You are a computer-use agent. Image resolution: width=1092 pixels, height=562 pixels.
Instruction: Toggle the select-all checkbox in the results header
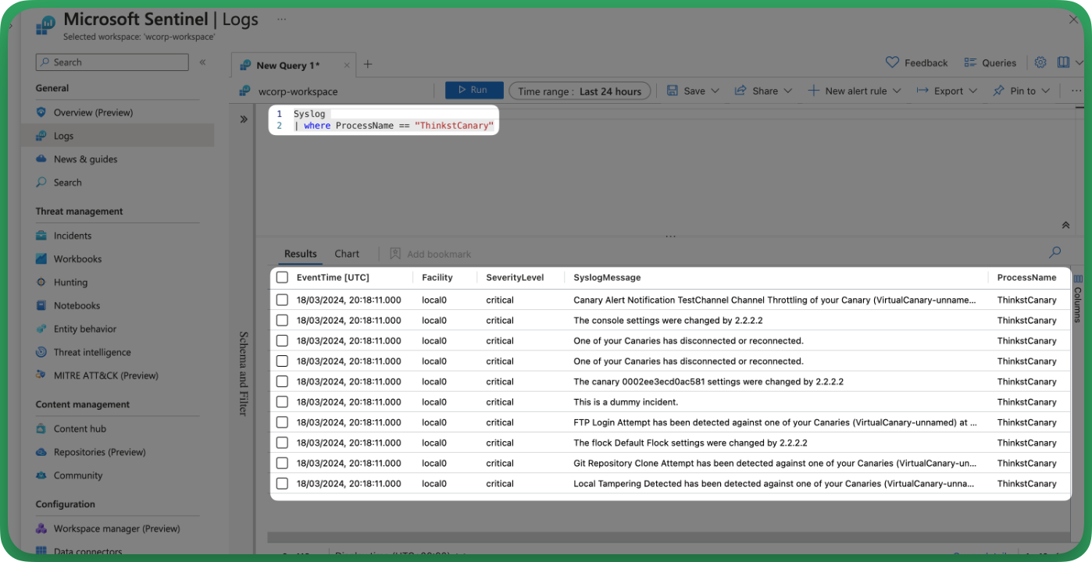[282, 278]
